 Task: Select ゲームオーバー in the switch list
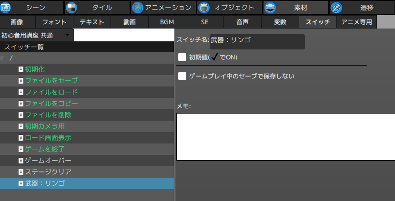(87, 160)
